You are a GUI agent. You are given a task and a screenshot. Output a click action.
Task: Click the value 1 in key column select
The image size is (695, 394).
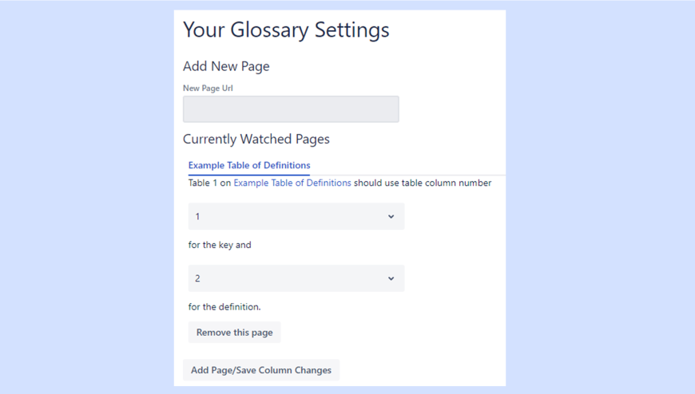198,216
